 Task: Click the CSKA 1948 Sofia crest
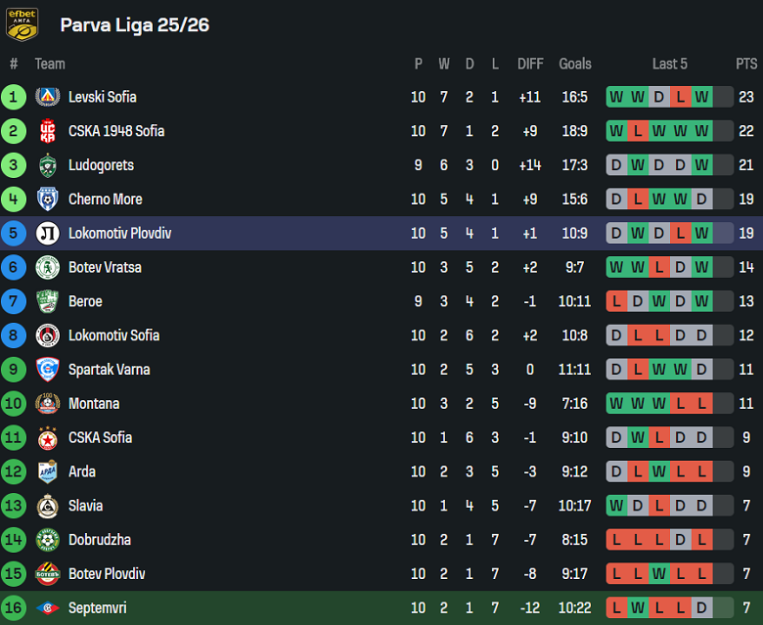click(47, 131)
